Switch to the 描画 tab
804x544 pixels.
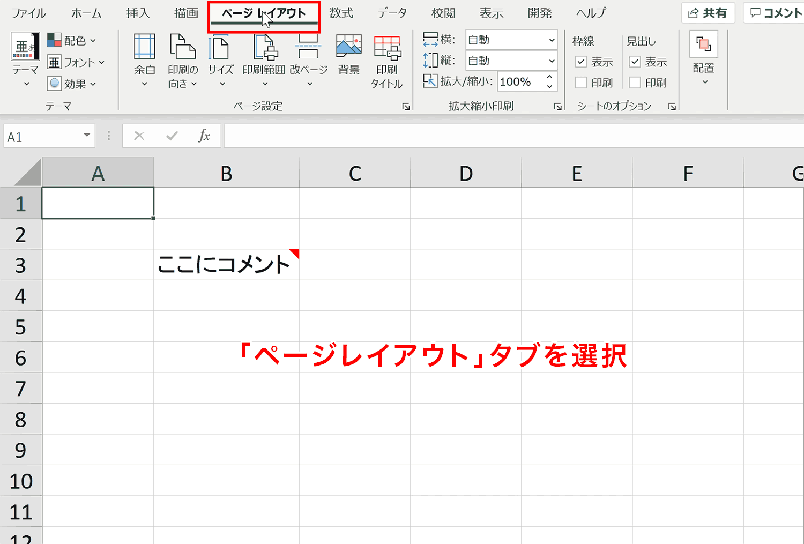(186, 13)
